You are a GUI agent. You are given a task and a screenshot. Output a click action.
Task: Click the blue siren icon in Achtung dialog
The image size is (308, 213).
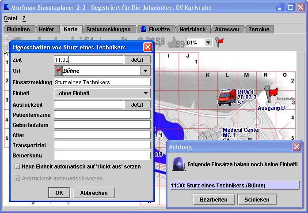coord(179,164)
